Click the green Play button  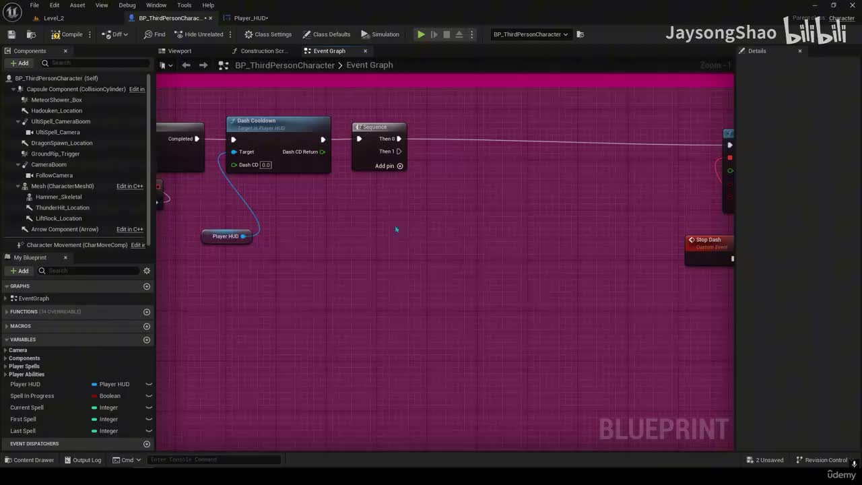click(421, 34)
